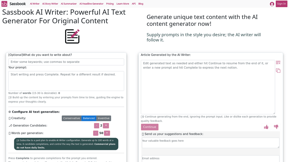Click the 'Creativity:' label
Screen dimensions: 289x162
tap(19, 118)
